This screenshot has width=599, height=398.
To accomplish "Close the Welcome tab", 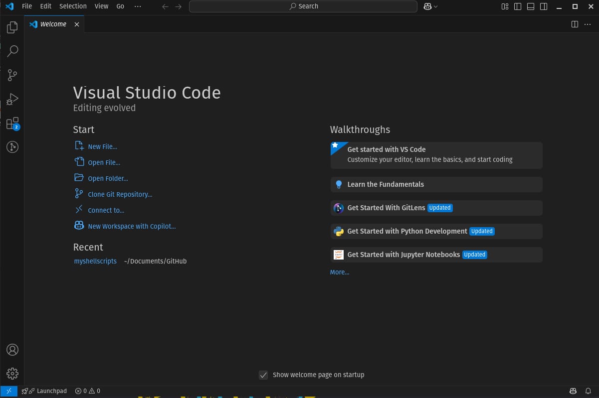I will pos(77,24).
